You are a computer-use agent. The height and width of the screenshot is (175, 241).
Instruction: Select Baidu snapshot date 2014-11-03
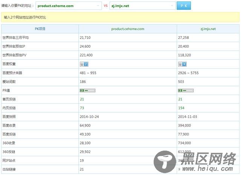[x=188, y=117]
